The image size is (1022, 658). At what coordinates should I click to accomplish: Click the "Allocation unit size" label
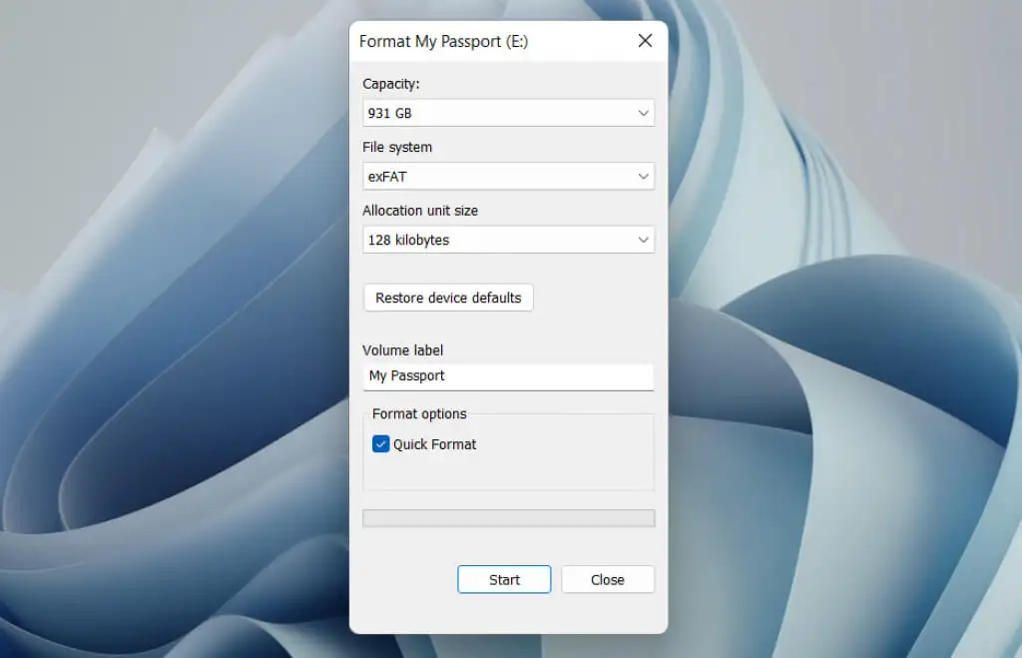tap(420, 211)
